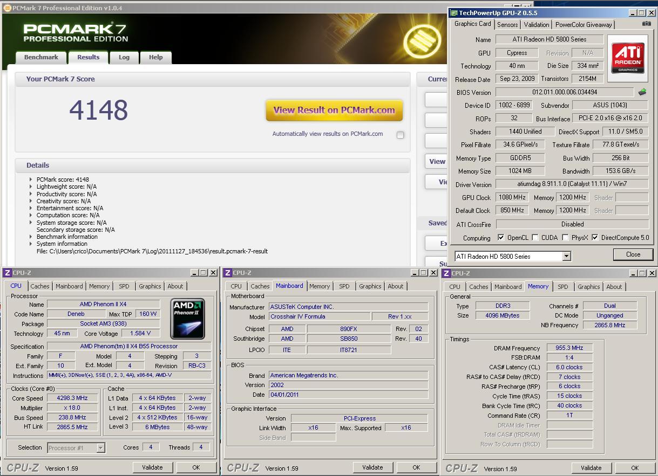
Task: Toggle the PhysX checkbox in GPU-Z
Action: point(565,237)
